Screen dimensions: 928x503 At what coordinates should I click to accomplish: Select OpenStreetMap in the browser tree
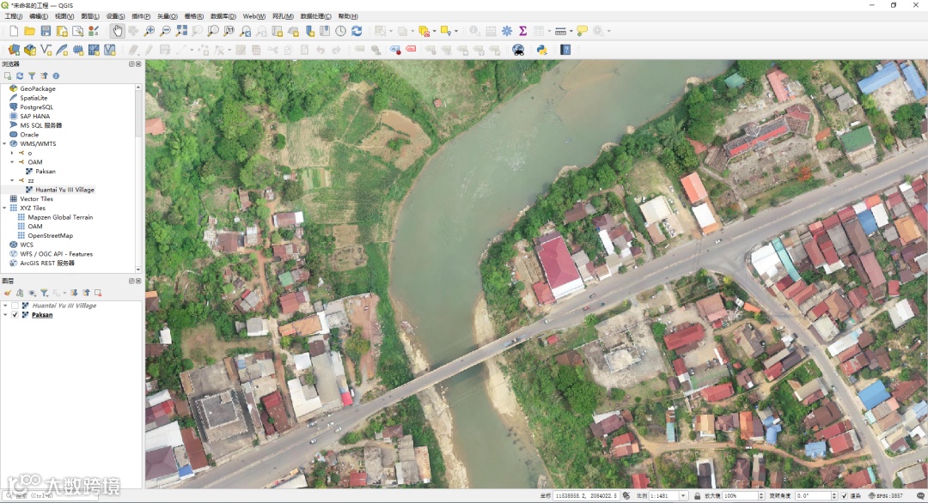[50, 235]
